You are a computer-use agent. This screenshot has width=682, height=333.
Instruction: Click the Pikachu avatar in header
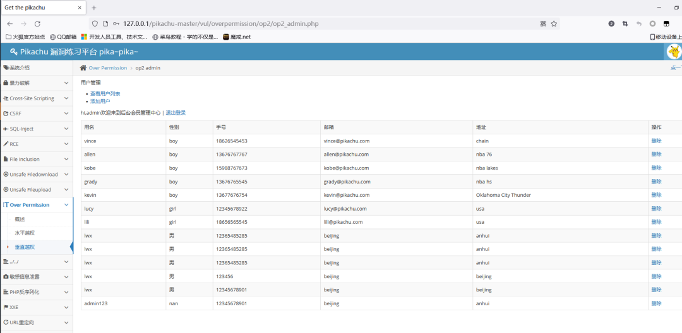[x=674, y=52]
